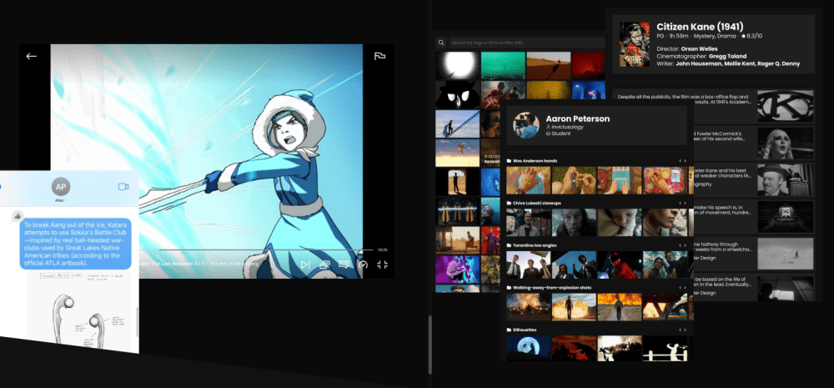This screenshot has height=388, width=834.
Task: Open the purple psychedelic still thumbnail
Action: point(457,270)
